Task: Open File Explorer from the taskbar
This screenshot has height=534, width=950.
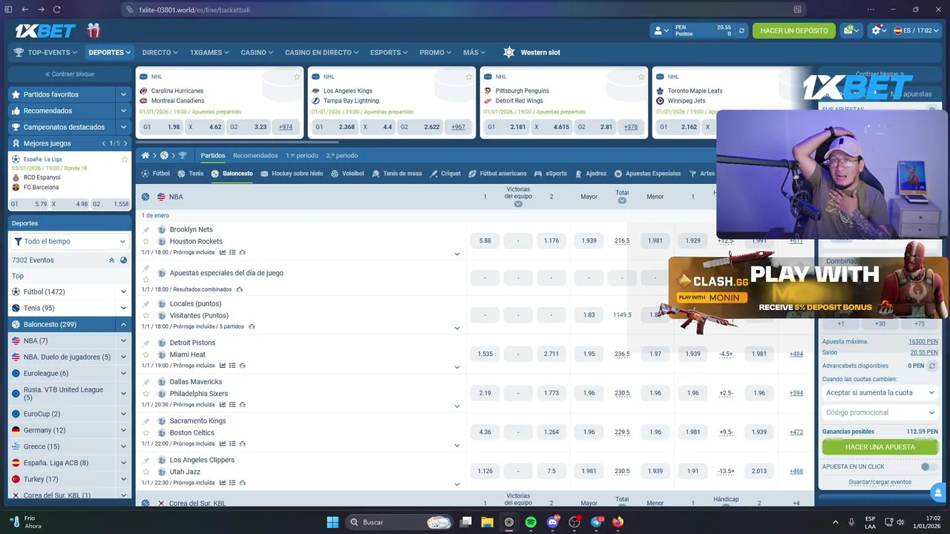Action: click(x=487, y=522)
